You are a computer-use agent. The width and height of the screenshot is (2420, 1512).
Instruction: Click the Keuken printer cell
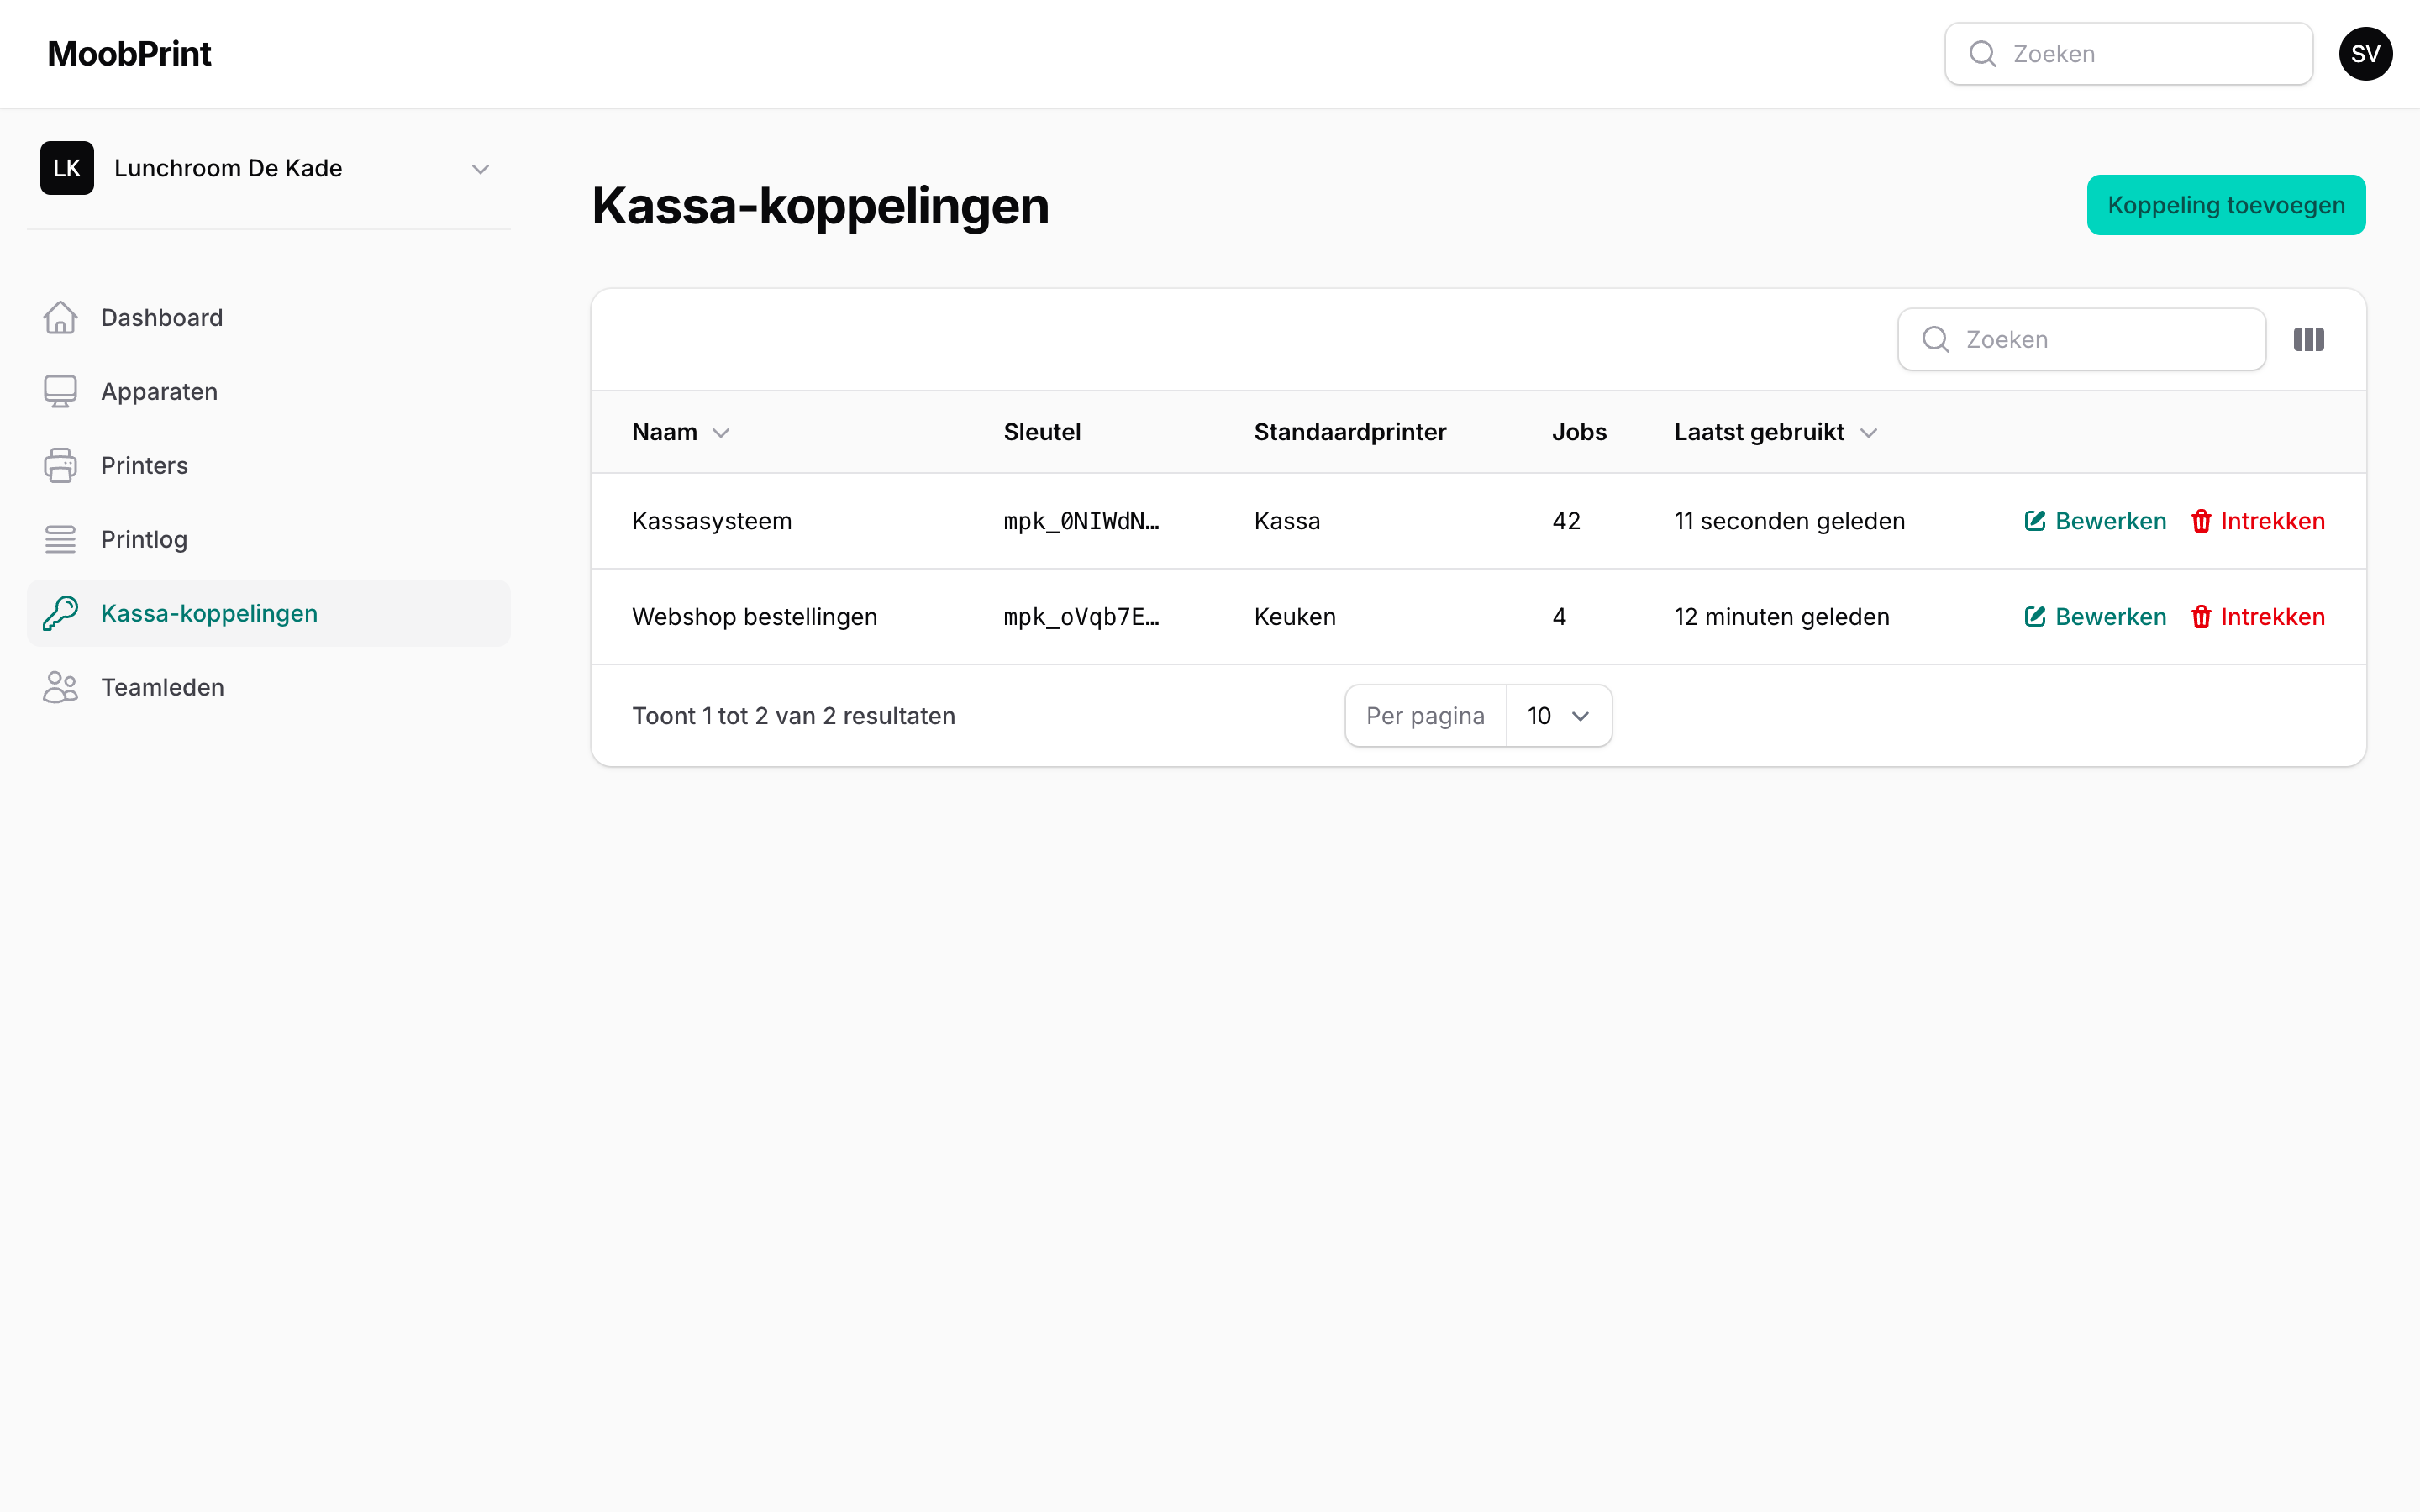(x=1294, y=617)
